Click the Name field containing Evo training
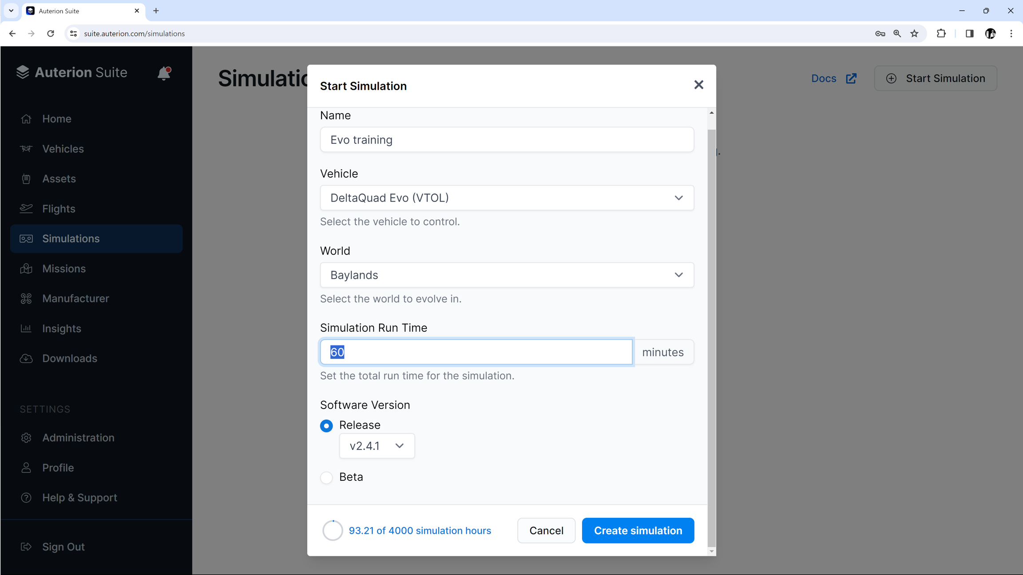This screenshot has height=575, width=1023. pos(507,140)
